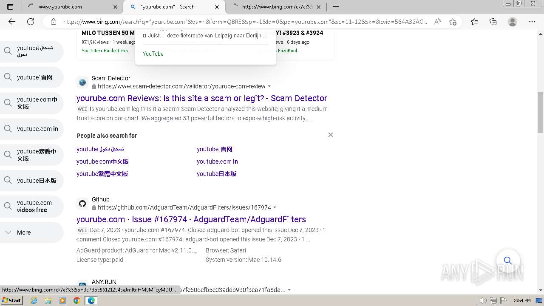Open the browser profile avatar
Screen dimensions: 544x306
[x=513, y=22]
